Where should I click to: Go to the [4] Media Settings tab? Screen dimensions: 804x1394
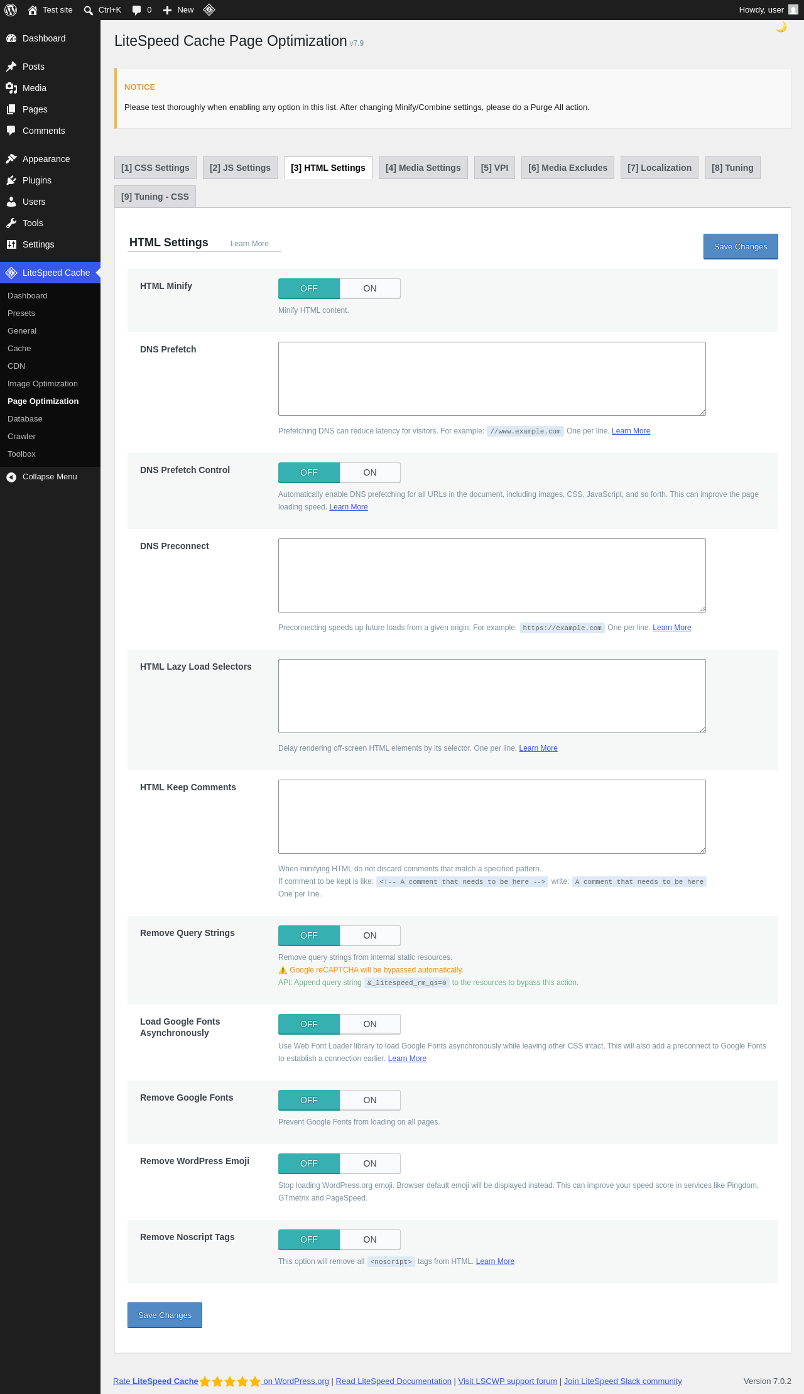tap(423, 168)
